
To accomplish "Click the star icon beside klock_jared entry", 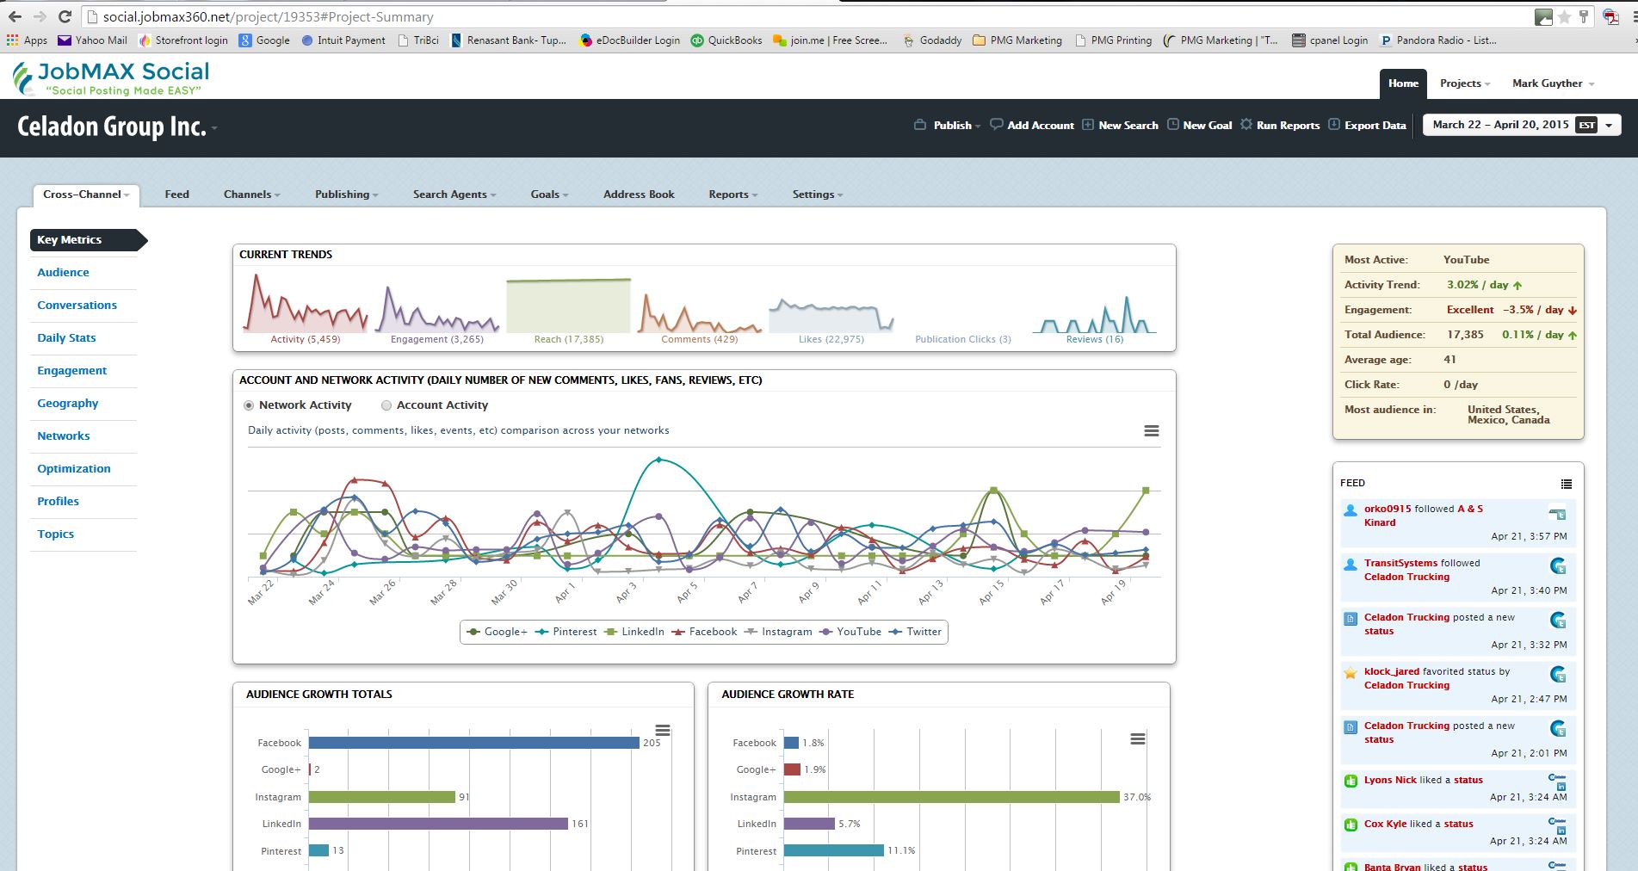I will pos(1351,672).
